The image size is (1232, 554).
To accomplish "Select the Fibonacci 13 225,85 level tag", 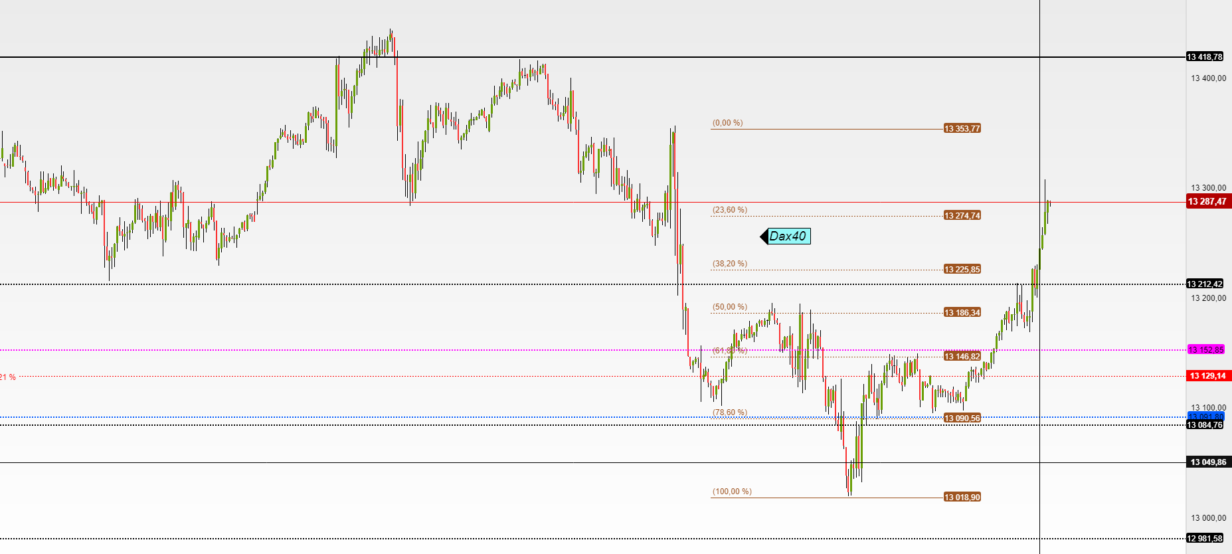I will click(962, 269).
